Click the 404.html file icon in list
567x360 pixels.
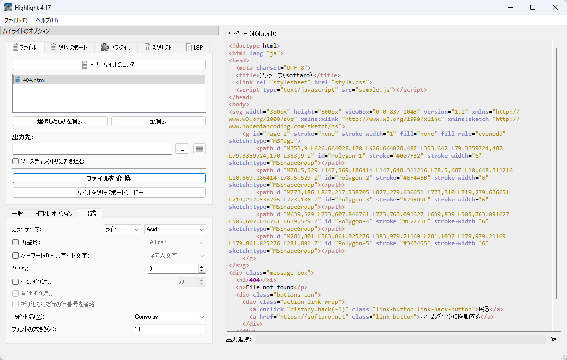pyautogui.click(x=18, y=80)
